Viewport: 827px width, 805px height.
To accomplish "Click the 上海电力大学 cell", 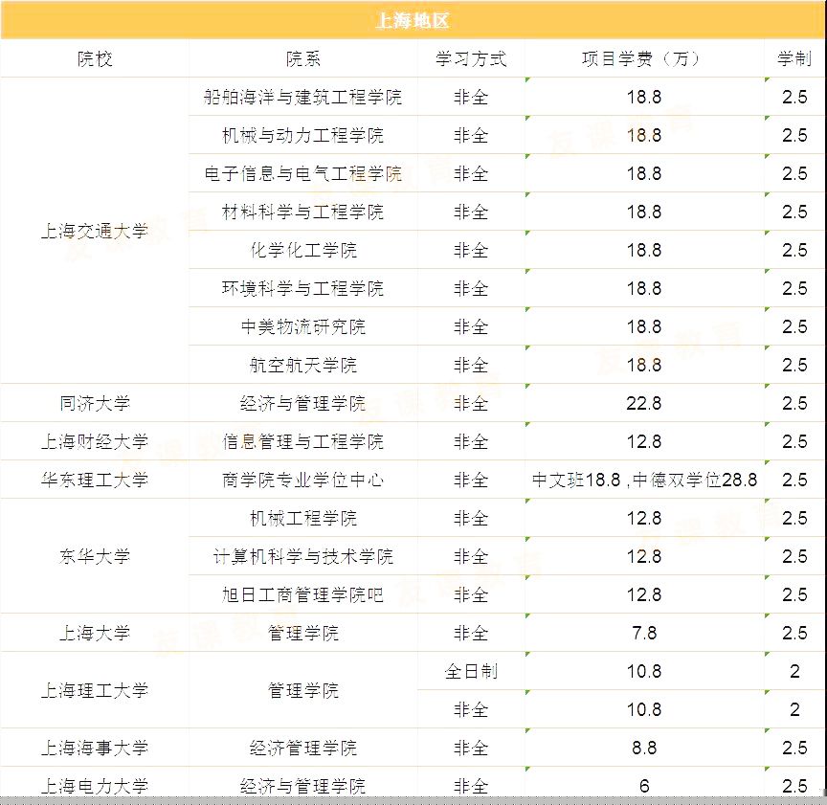I will pos(95,786).
